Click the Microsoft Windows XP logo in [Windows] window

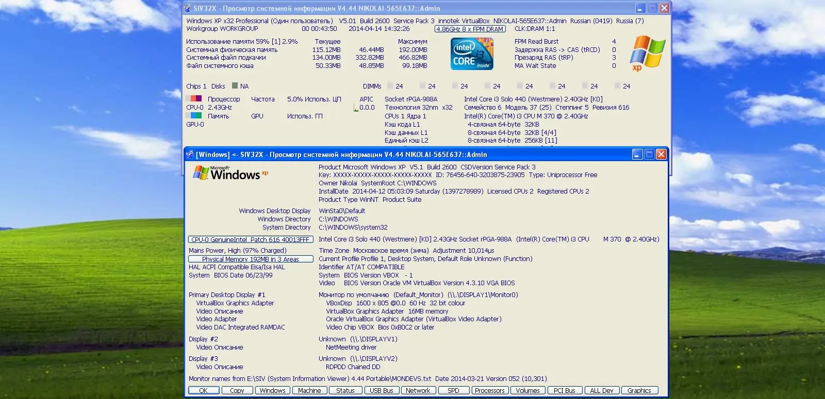[231, 173]
